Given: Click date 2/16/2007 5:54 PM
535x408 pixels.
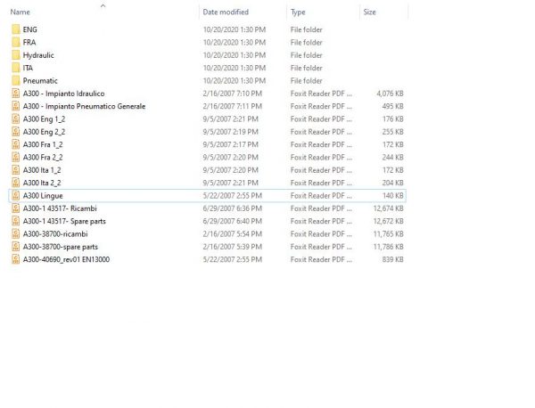Looking at the screenshot, I should (233, 234).
